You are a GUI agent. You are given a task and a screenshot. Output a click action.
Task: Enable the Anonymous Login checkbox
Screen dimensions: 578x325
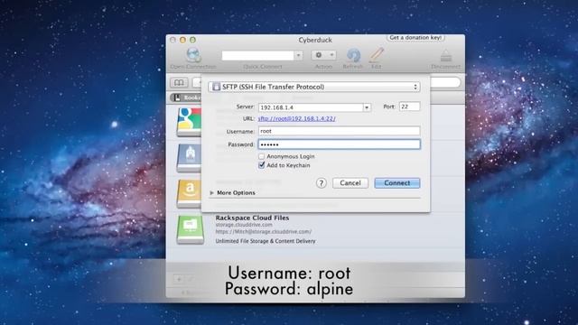tap(261, 156)
